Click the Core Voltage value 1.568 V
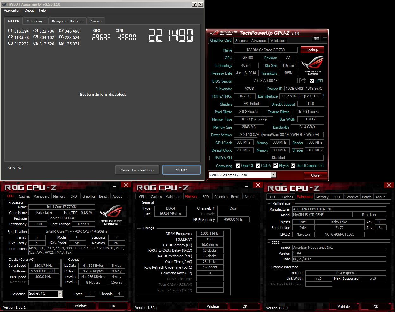 click(83, 224)
